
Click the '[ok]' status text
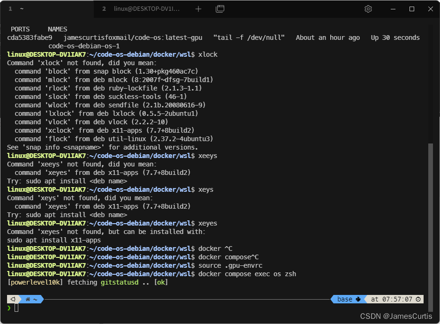161,282
